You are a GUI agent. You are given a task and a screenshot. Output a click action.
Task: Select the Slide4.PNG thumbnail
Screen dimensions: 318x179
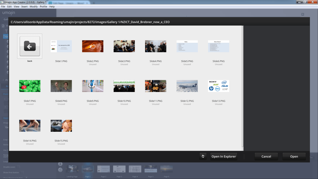point(156,46)
